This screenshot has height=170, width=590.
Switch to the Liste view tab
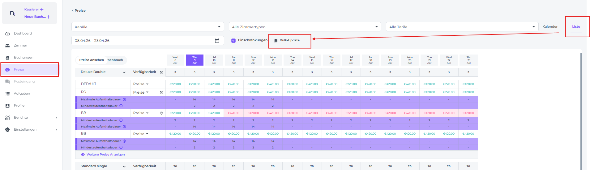pos(576,26)
